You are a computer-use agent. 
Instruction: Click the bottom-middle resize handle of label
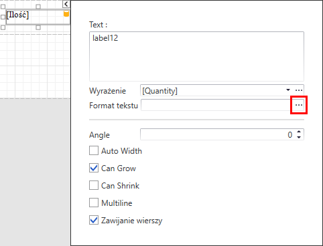pyautogui.click(x=38, y=27)
